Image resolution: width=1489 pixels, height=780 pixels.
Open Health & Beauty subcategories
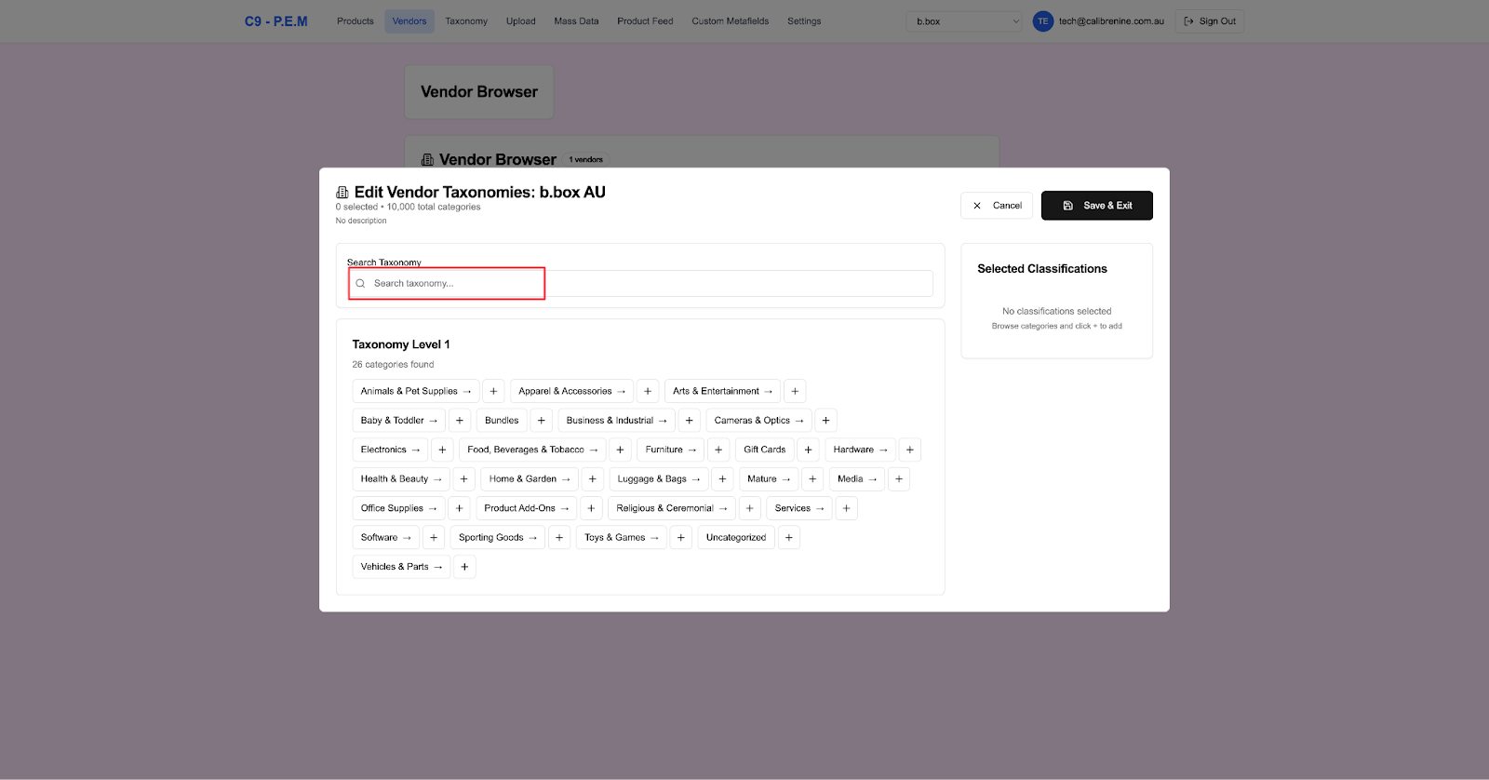click(400, 479)
